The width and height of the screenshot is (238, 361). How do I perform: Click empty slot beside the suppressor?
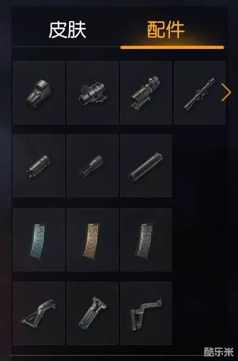point(199,166)
